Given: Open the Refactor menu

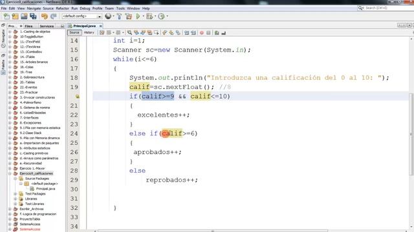Looking at the screenshot, I should (62, 8).
